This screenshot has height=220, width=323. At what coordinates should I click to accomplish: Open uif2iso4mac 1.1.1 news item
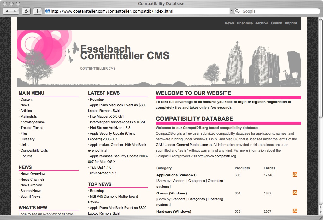click(103, 173)
